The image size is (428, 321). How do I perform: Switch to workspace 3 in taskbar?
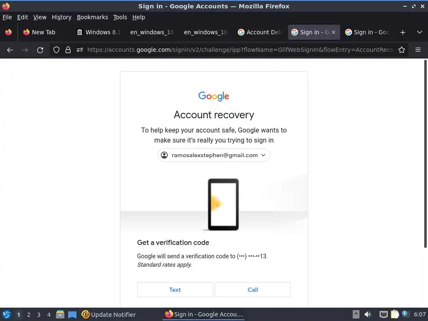[39, 315]
